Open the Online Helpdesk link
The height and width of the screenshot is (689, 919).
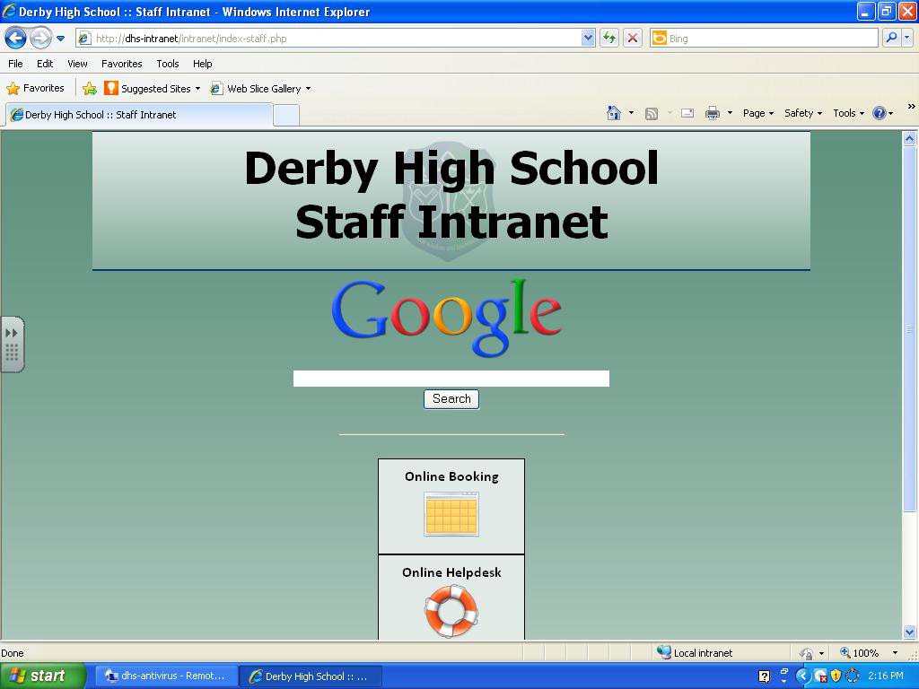tap(451, 573)
